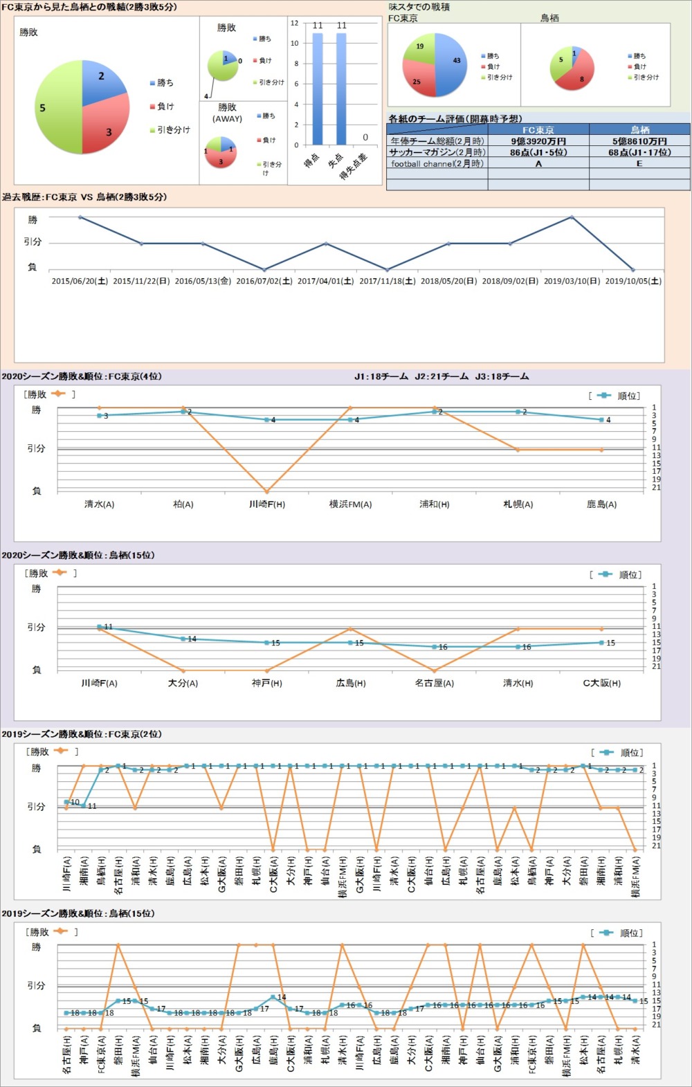Image resolution: width=692 pixels, height=1087 pixels.
Task: Click the heading 2019シーズン勝敗&順位:FC東京(2位)
Action: coord(82,734)
